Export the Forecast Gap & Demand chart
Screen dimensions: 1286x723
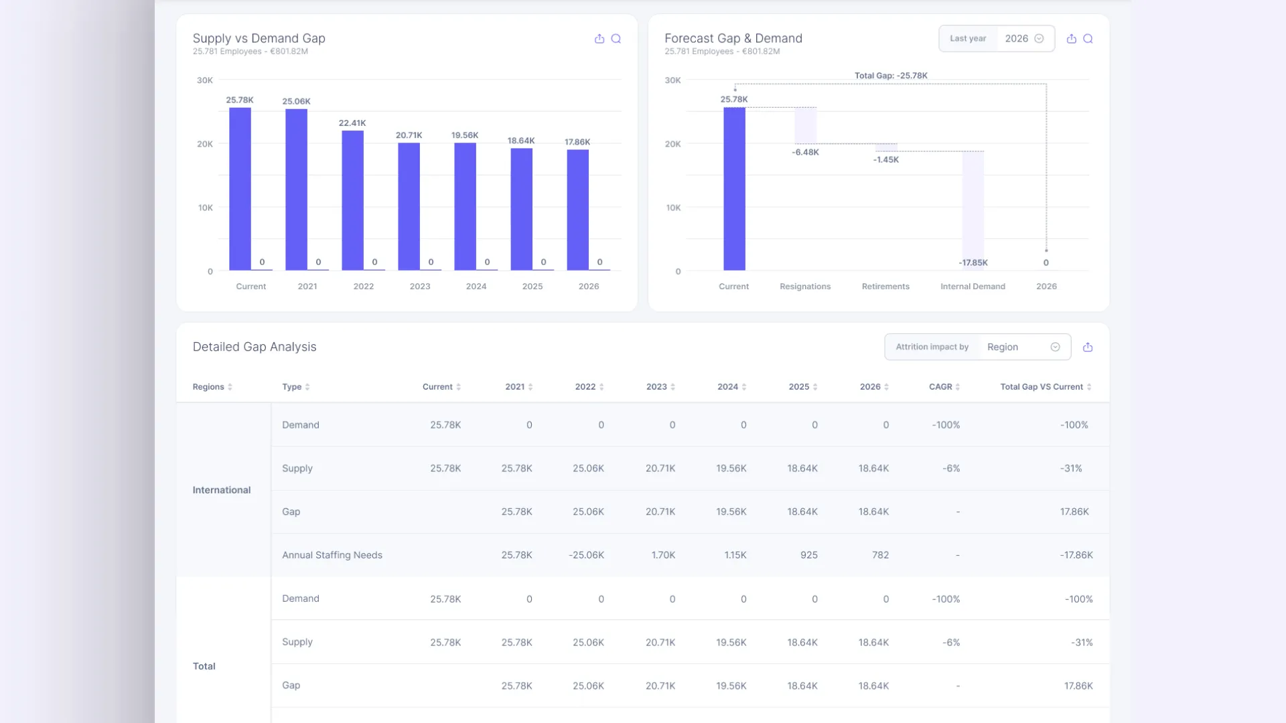pos(1072,39)
